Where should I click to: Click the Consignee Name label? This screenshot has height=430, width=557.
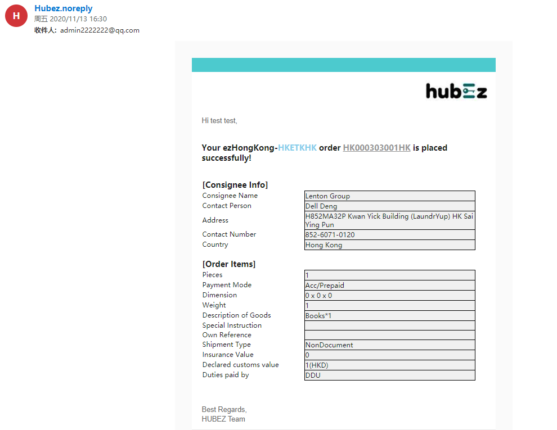click(x=230, y=196)
